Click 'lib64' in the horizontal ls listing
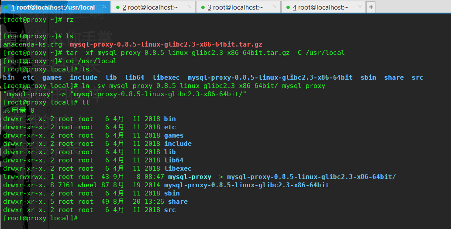 click(134, 77)
